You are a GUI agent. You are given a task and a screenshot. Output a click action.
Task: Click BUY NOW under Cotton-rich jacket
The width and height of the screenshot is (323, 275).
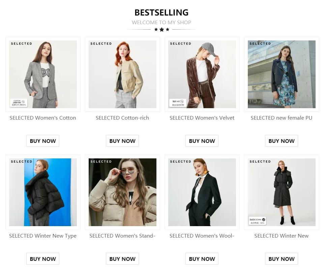[x=122, y=141]
